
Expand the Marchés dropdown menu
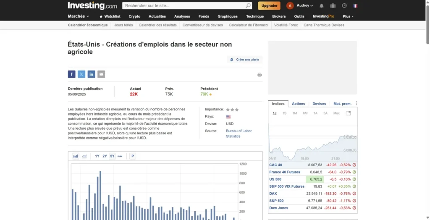click(x=79, y=16)
